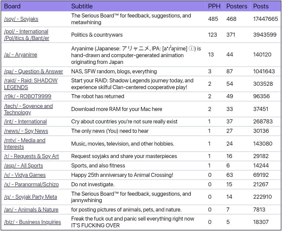Sort table by the PPH column header
Image resolution: width=282 pixels, height=231 pixels.
(214, 6)
